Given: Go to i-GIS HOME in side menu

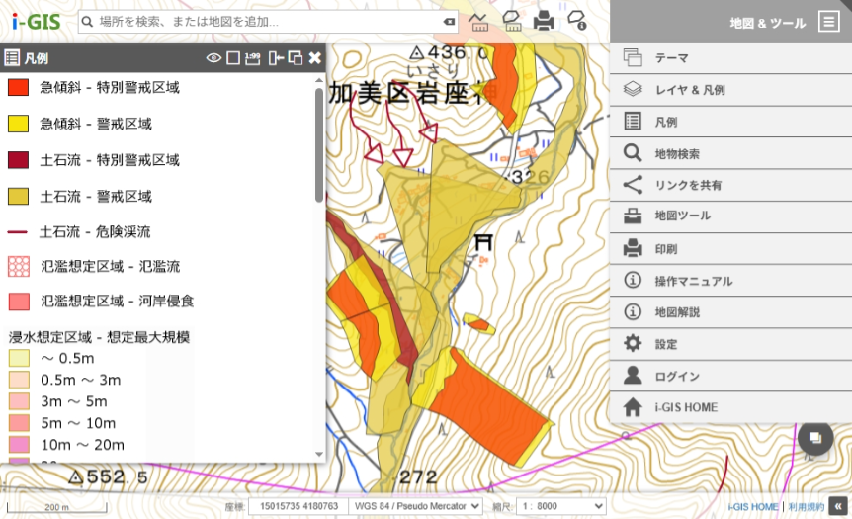Looking at the screenshot, I should (x=730, y=407).
